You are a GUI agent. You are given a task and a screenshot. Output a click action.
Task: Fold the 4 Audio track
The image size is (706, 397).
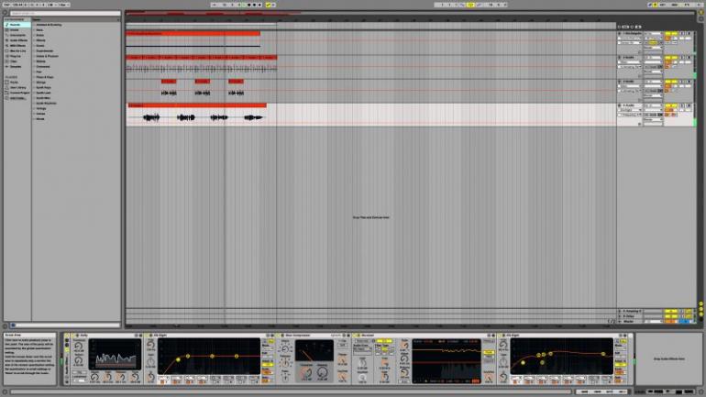coord(619,105)
